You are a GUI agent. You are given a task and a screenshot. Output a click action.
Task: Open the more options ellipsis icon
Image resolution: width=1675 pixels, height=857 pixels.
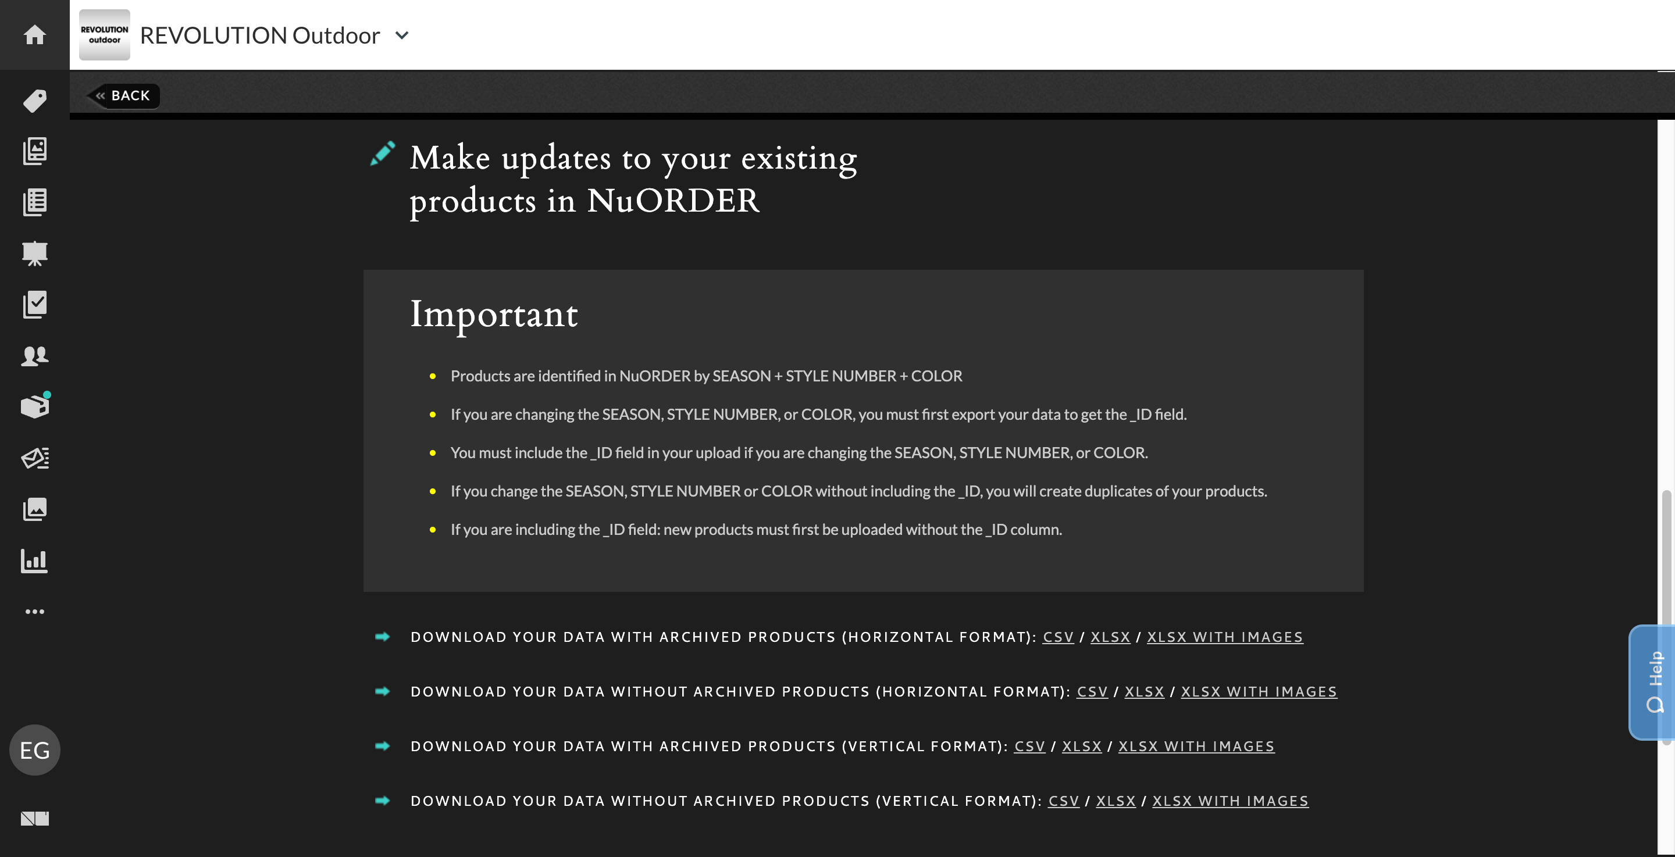34,611
